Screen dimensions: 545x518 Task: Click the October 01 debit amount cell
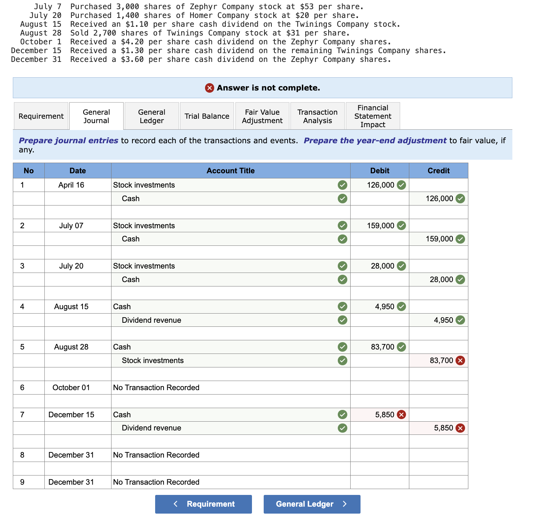[380, 388]
